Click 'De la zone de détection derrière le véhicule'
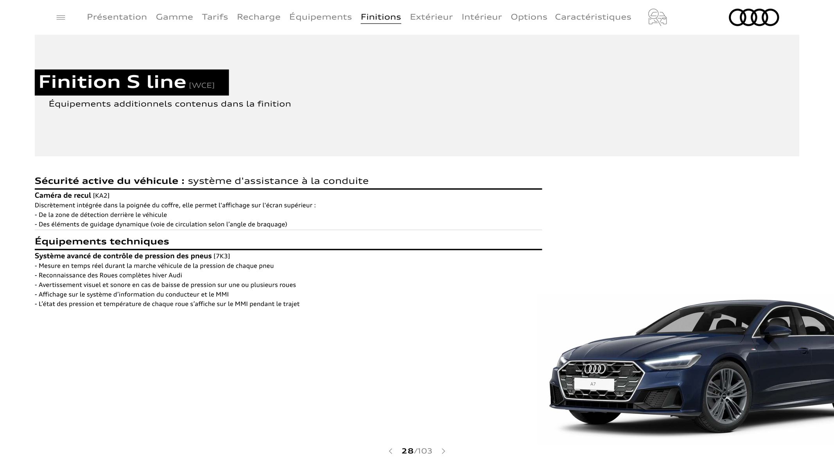 click(101, 215)
